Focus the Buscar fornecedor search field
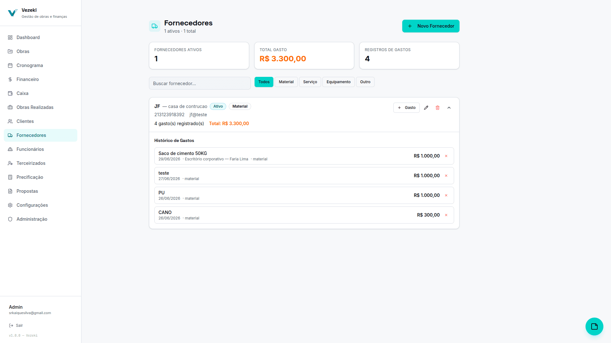This screenshot has height=343, width=611. [x=200, y=83]
